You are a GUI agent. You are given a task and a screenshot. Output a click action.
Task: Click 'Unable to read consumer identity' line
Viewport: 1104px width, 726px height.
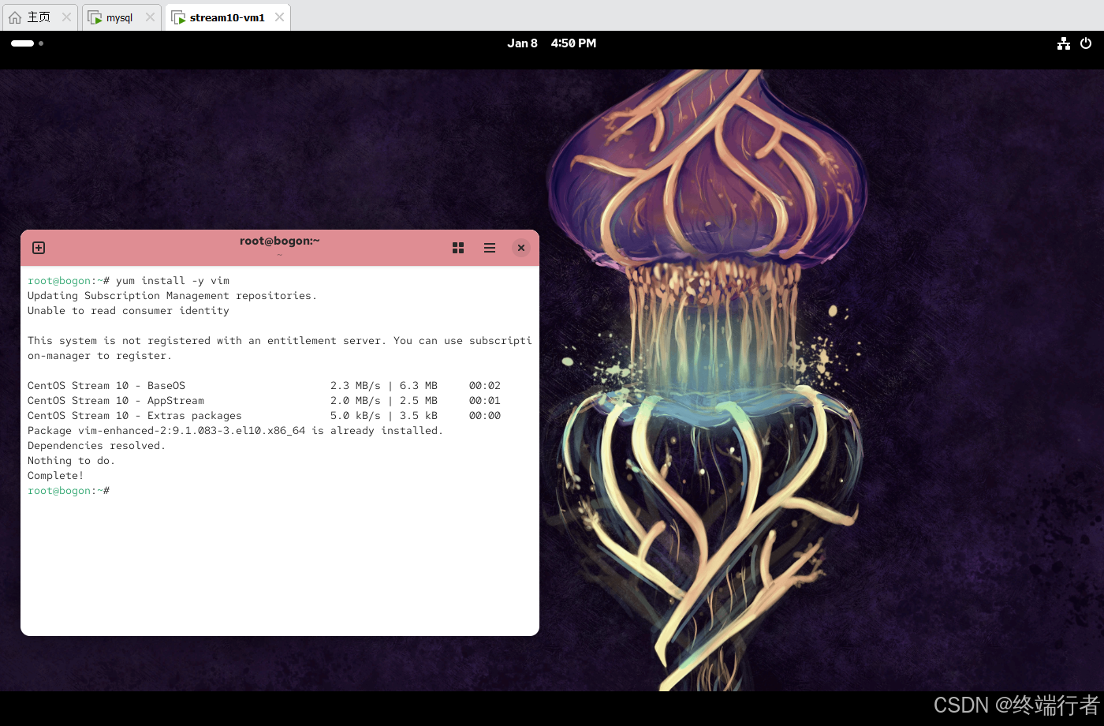tap(129, 311)
